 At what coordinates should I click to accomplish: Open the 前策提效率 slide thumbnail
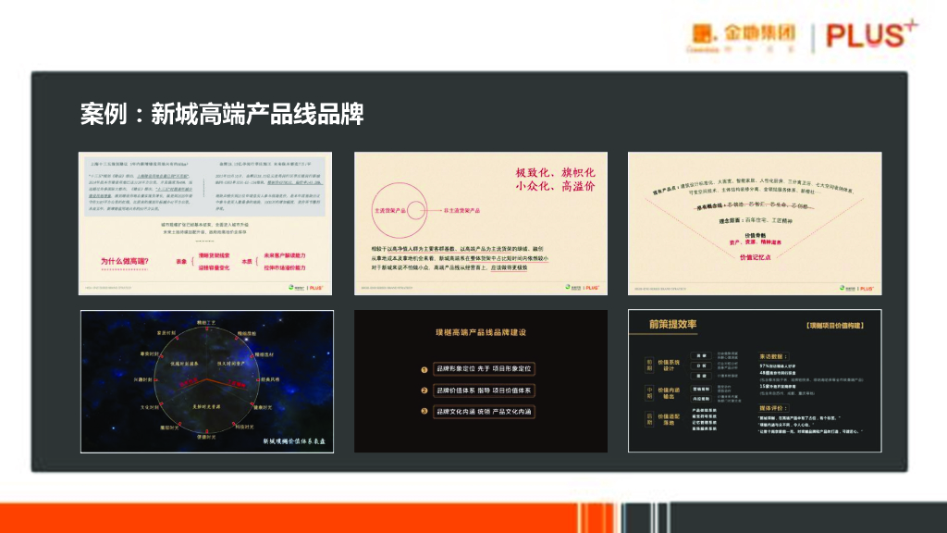click(755, 380)
